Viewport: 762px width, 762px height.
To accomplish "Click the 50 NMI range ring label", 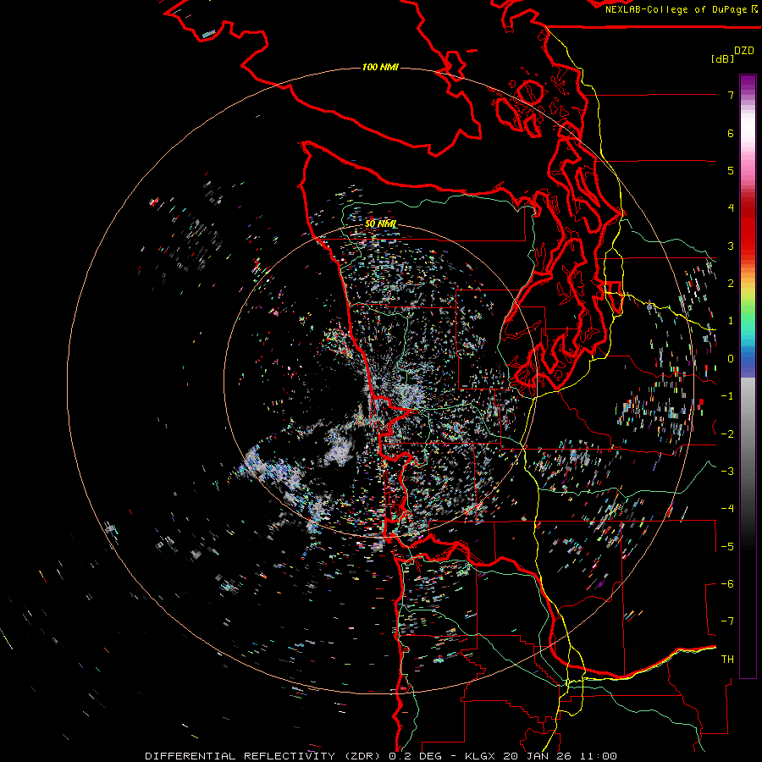I will (x=380, y=224).
